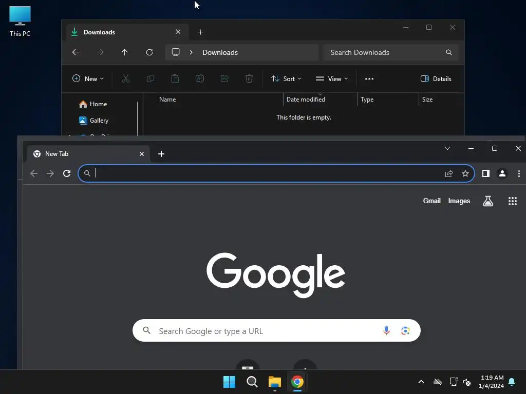Screen dimensions: 526x394
Task: Click the Downloads breadcrumb in the address bar
Action: pyautogui.click(x=220, y=52)
